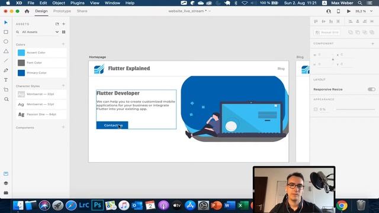This screenshot has width=379, height=213.
Task: Switch to the Prototype tab
Action: click(x=62, y=11)
